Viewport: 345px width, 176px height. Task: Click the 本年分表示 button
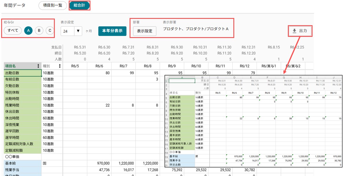click(112, 31)
